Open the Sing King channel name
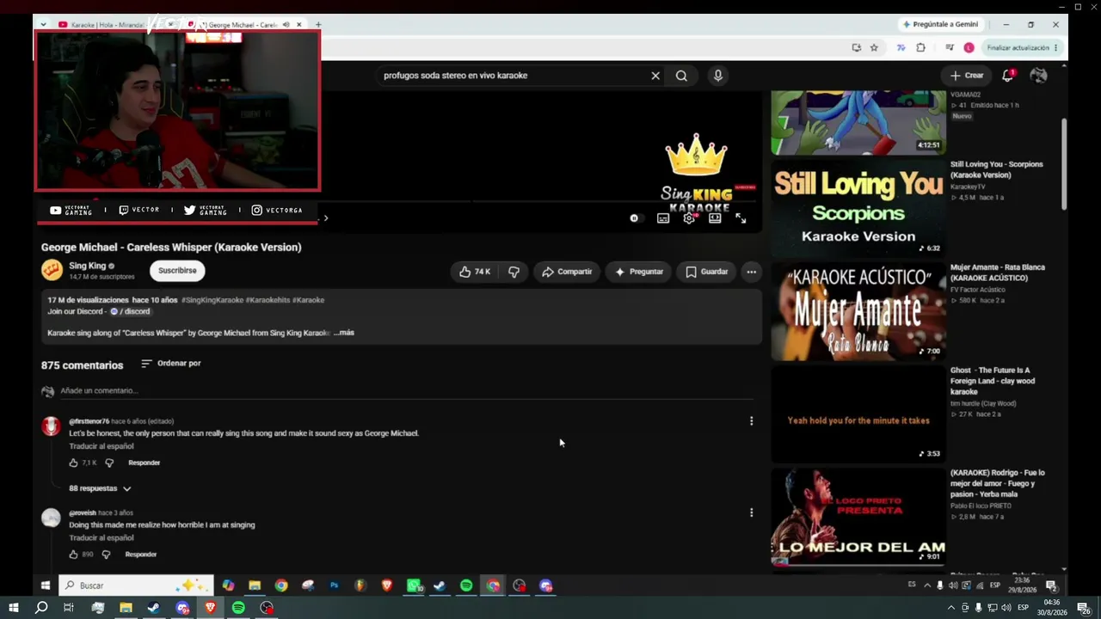Viewport: 1101px width, 619px height. point(88,267)
